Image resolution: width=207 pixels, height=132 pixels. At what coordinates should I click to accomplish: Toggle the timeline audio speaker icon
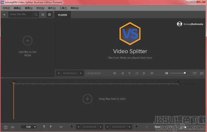point(12,127)
